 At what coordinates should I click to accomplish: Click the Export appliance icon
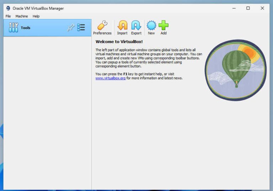coord(136,26)
